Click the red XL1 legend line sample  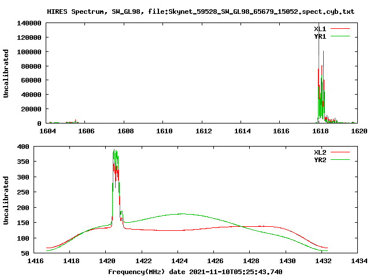pos(340,29)
